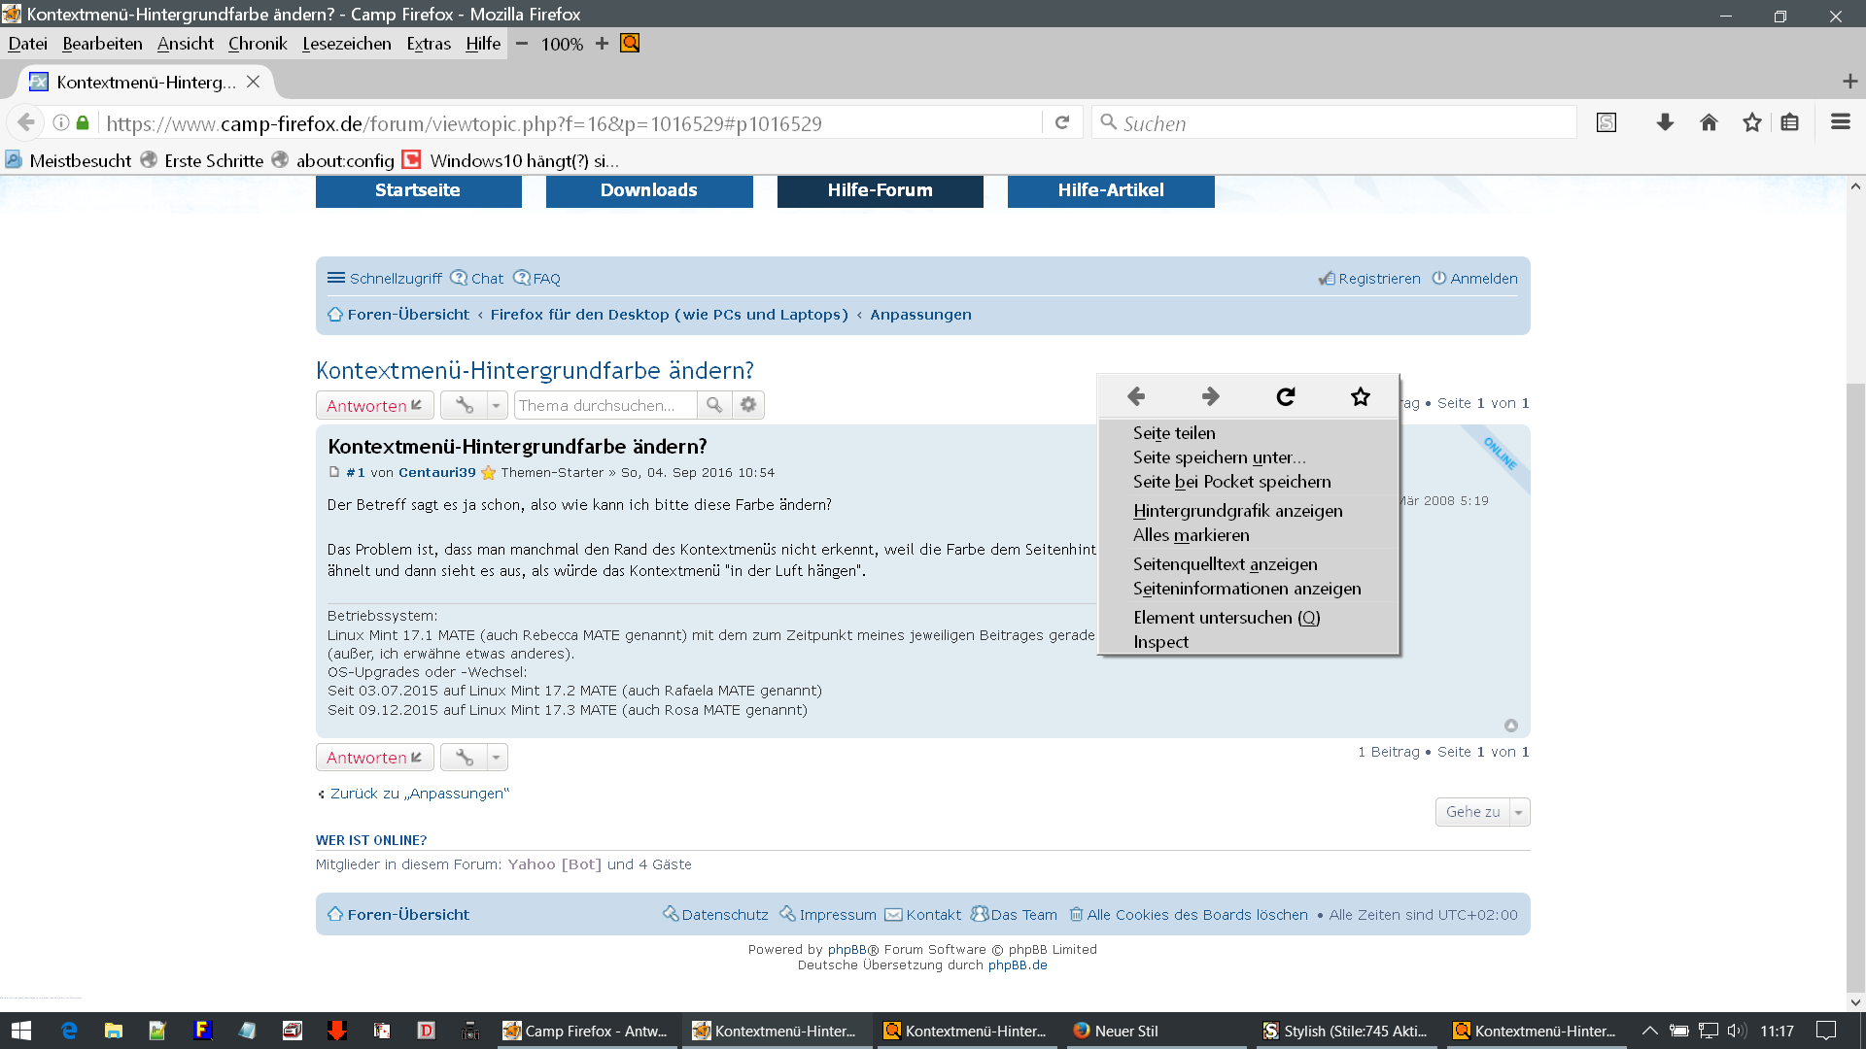
Task: Click the back arrow in context menu
Action: 1135,396
